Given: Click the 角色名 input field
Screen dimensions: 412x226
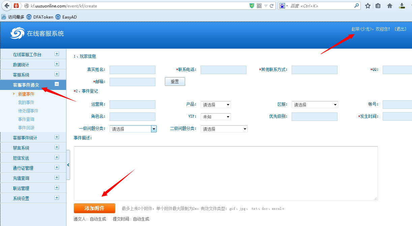Looking at the screenshot, I should pos(133,117).
